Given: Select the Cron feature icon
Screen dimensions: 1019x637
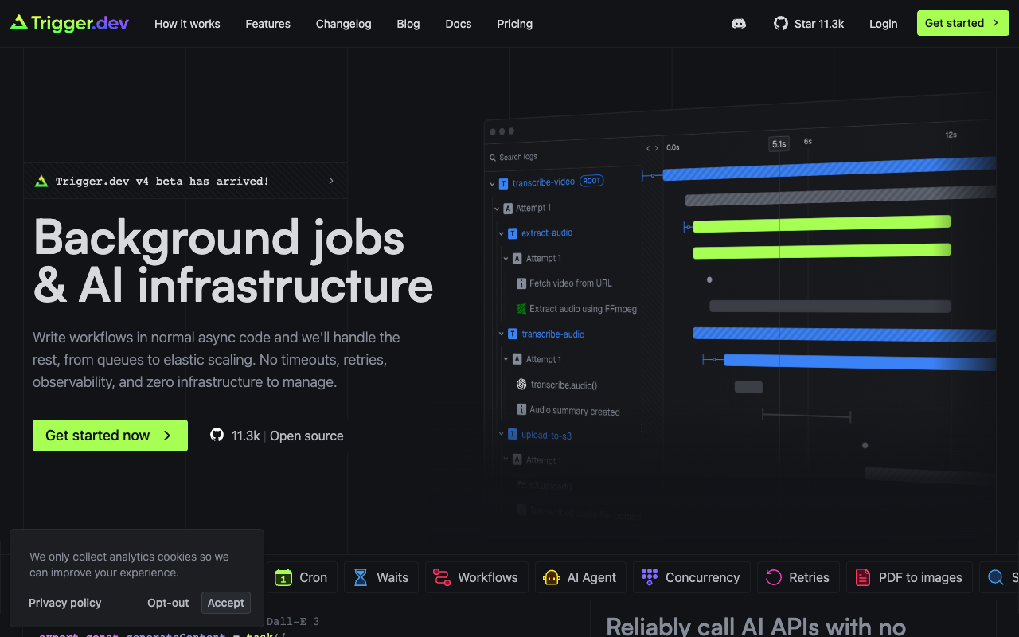Looking at the screenshot, I should pos(282,576).
